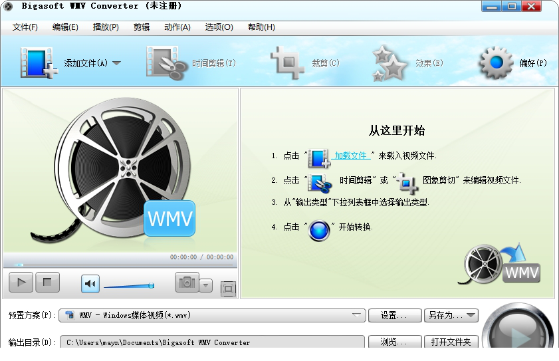
Task: Expand the Add File dropdown arrow
Action: [116, 63]
